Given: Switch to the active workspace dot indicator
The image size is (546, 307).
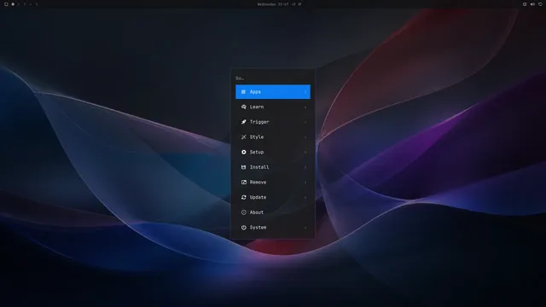Looking at the screenshot, I should click(13, 4).
